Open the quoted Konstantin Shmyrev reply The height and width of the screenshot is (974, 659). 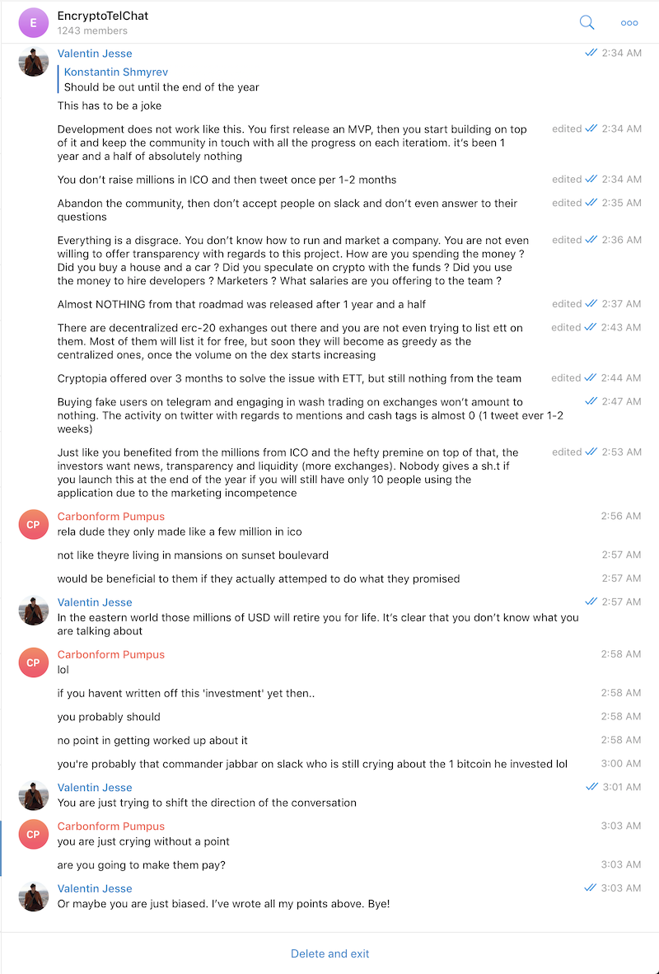click(161, 79)
